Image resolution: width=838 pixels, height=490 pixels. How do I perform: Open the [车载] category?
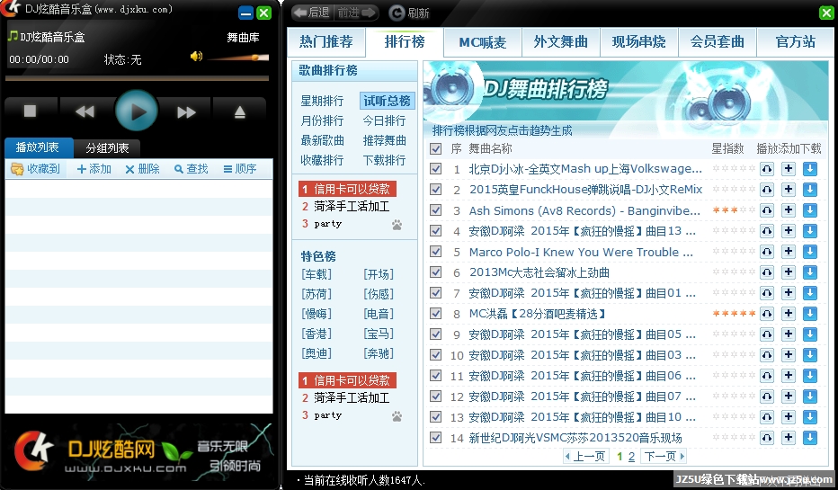(316, 274)
